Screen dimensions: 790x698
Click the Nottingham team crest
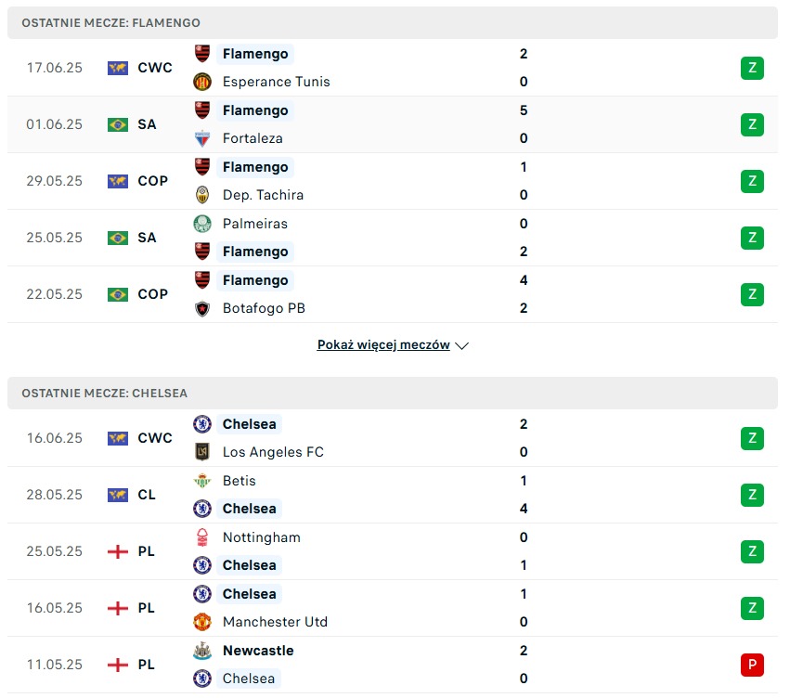click(202, 537)
